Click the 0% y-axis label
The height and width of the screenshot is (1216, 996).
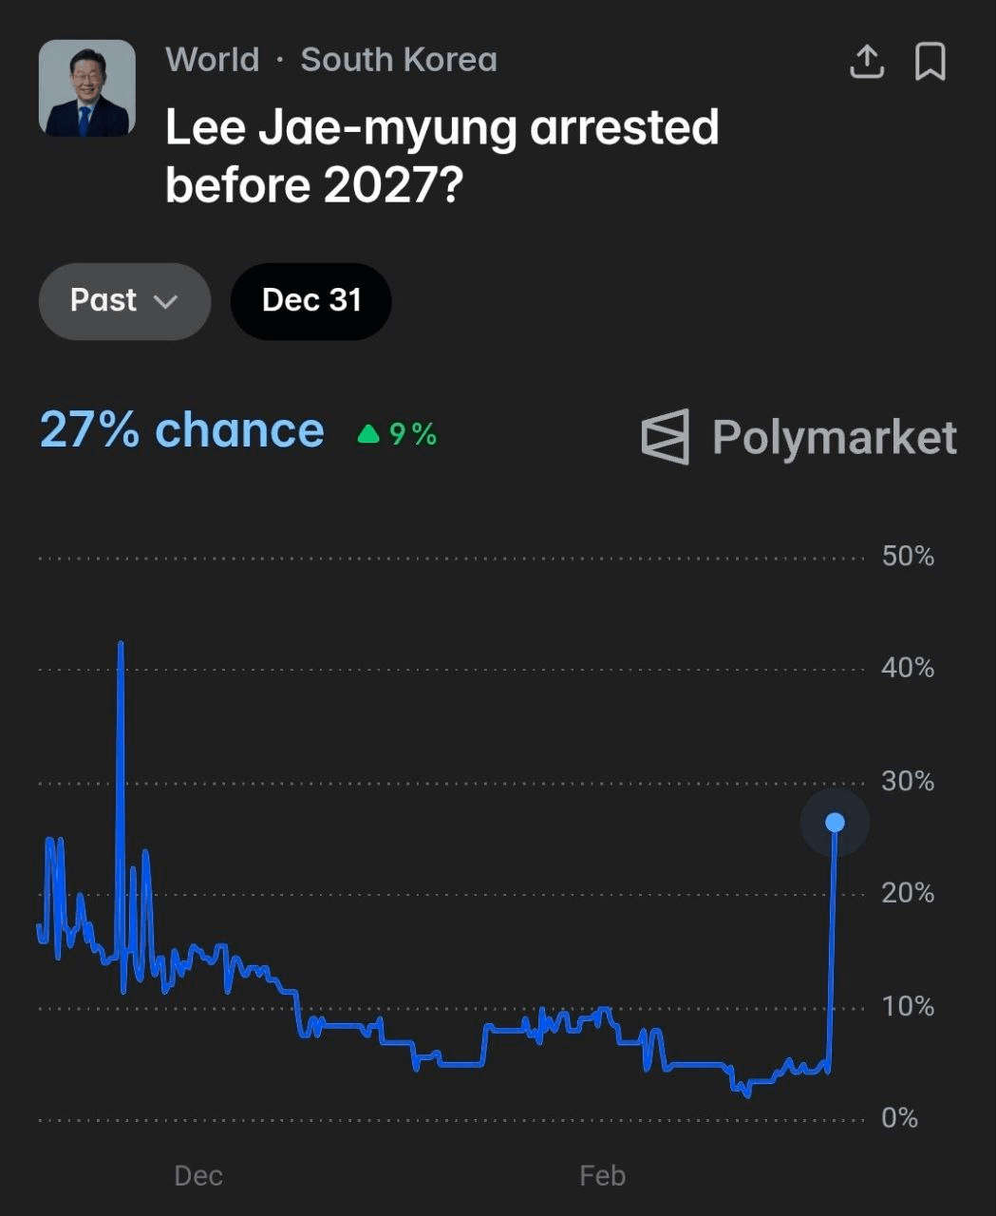point(899,1118)
